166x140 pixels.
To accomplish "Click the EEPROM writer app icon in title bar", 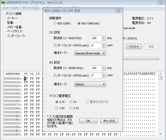I will click(3, 3).
